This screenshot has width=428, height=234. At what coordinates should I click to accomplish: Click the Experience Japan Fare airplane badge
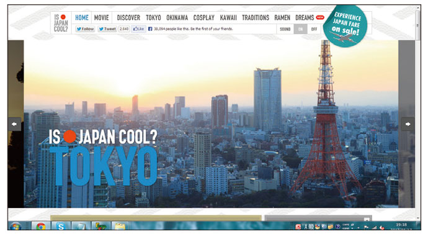pos(346,26)
